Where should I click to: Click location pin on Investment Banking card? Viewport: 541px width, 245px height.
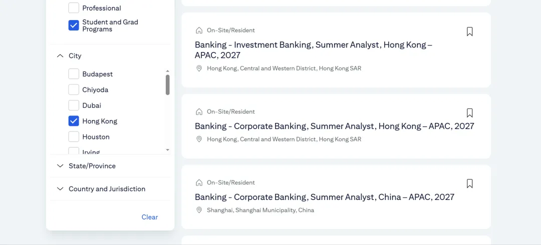pyautogui.click(x=199, y=68)
